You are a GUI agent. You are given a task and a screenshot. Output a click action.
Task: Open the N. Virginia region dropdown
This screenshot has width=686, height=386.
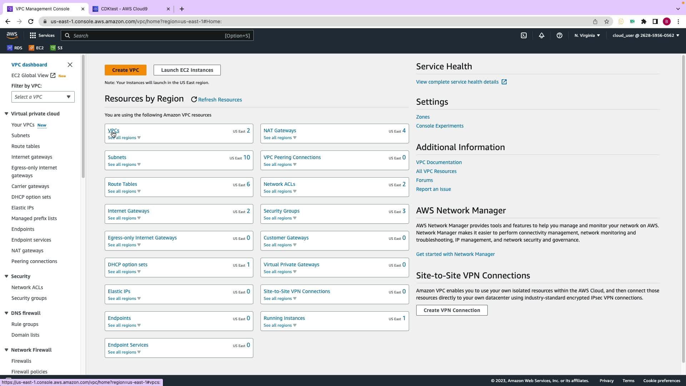(587, 35)
